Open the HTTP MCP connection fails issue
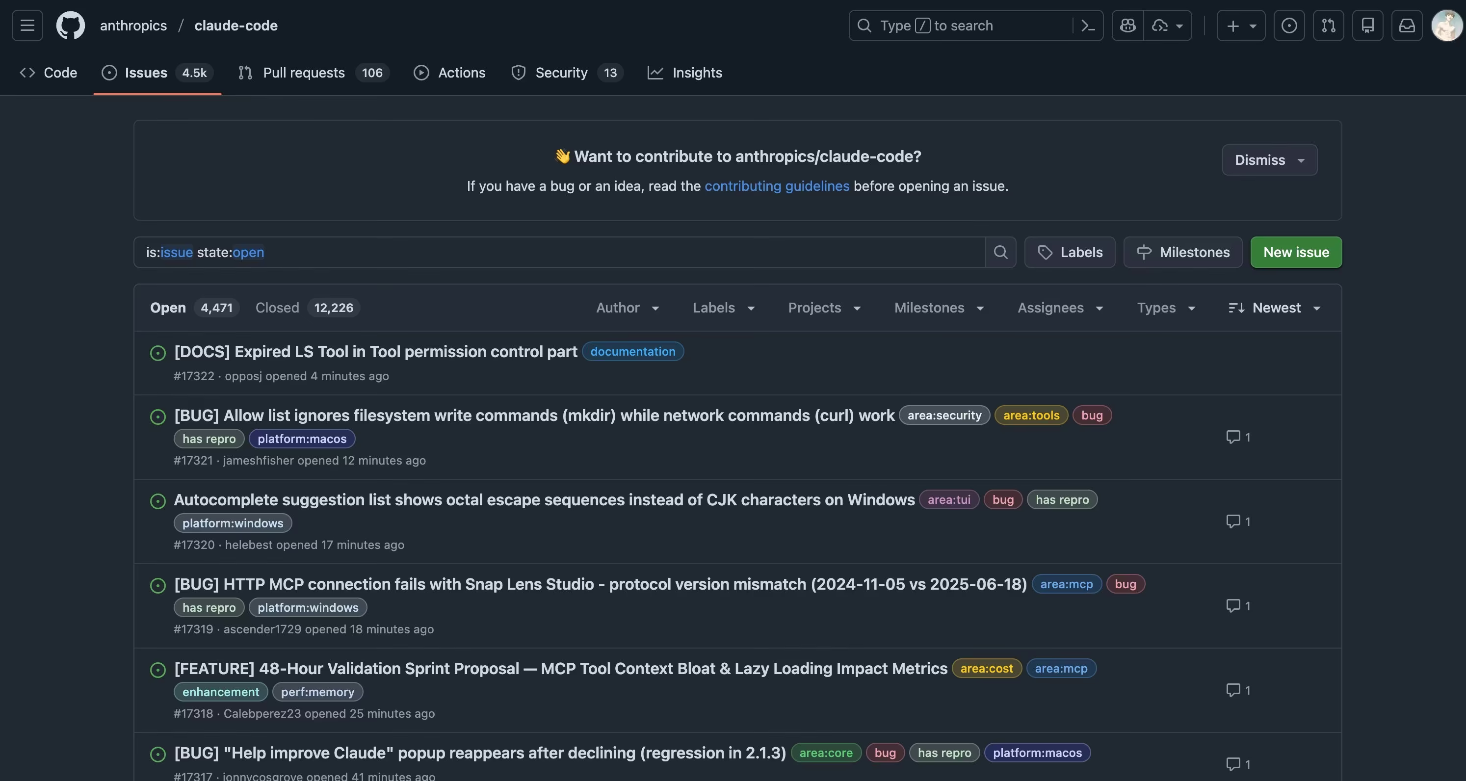 (x=601, y=584)
